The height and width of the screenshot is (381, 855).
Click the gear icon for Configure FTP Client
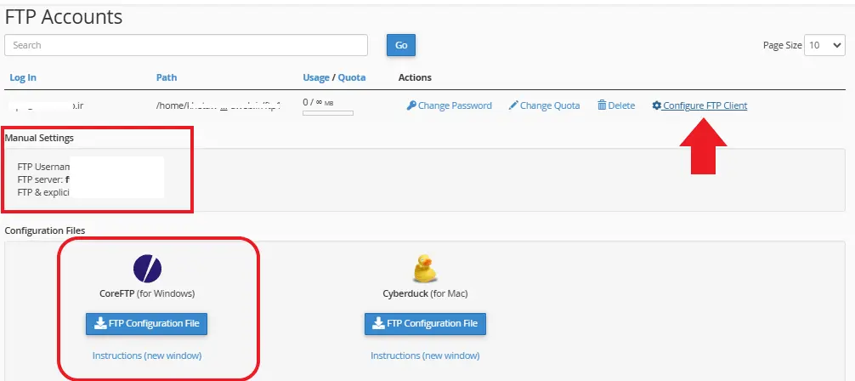[x=656, y=105]
